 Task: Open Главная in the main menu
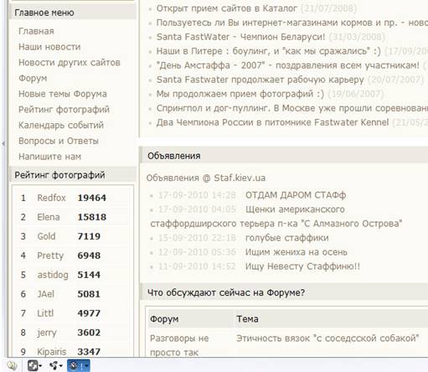pos(36,31)
